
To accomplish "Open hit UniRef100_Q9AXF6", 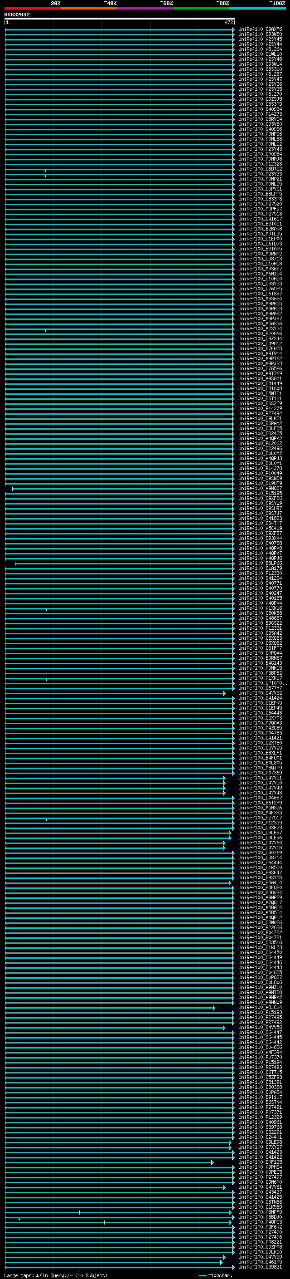I will (x=260, y=29).
